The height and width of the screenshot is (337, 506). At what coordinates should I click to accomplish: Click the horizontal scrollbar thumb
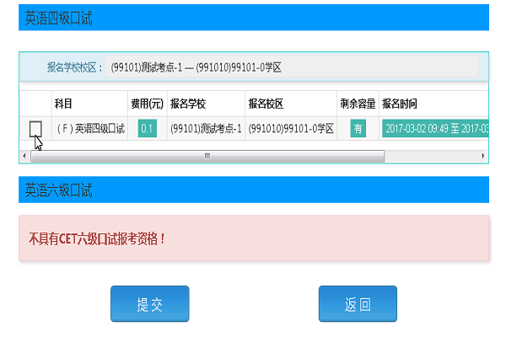click(x=207, y=157)
